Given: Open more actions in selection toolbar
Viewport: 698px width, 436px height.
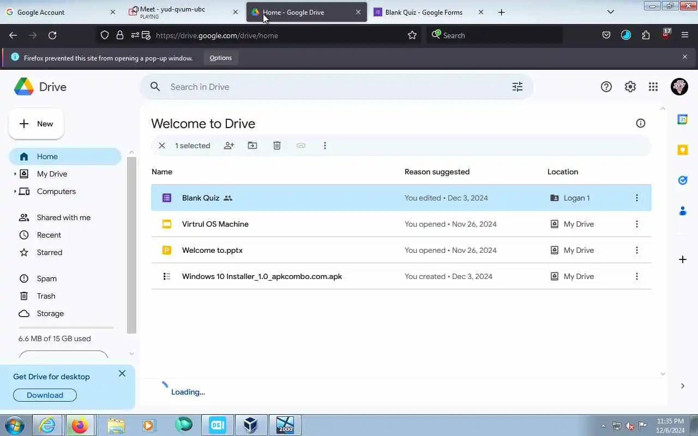Looking at the screenshot, I should click(325, 146).
